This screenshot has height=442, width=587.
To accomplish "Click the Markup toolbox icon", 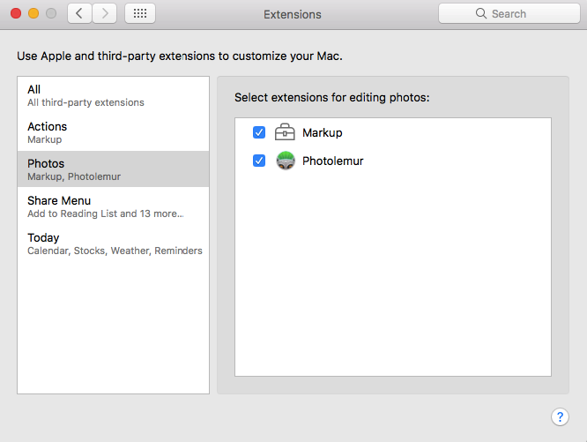I will [x=285, y=132].
